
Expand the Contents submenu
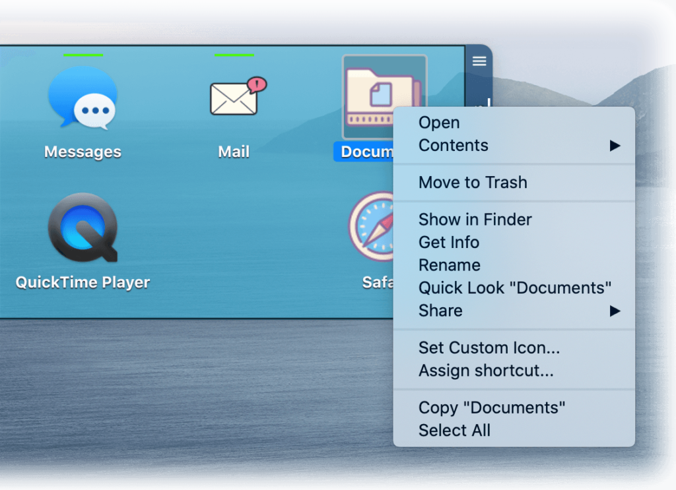point(454,145)
